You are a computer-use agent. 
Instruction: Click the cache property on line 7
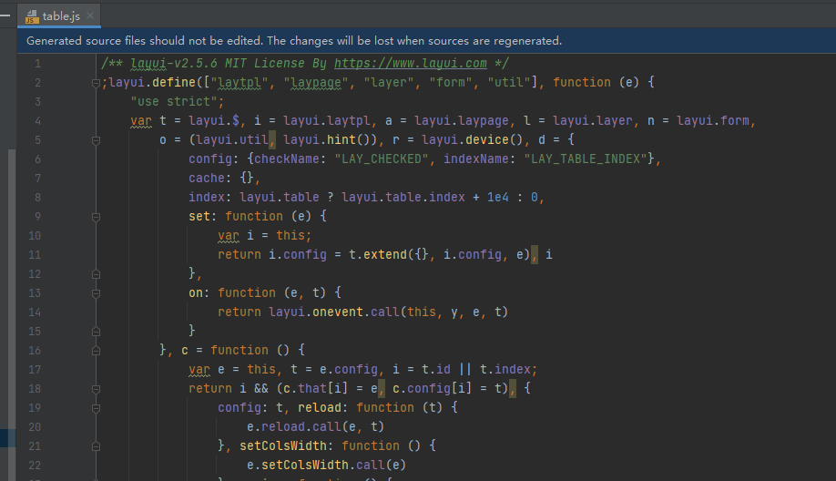point(207,179)
